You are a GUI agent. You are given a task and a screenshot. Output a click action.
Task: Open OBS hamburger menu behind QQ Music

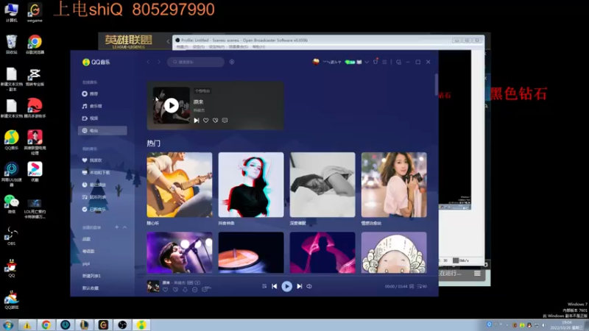coord(477,274)
